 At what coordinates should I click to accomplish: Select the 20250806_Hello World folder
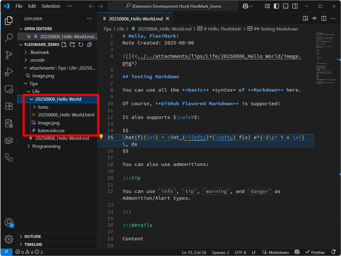pyautogui.click(x=57, y=99)
